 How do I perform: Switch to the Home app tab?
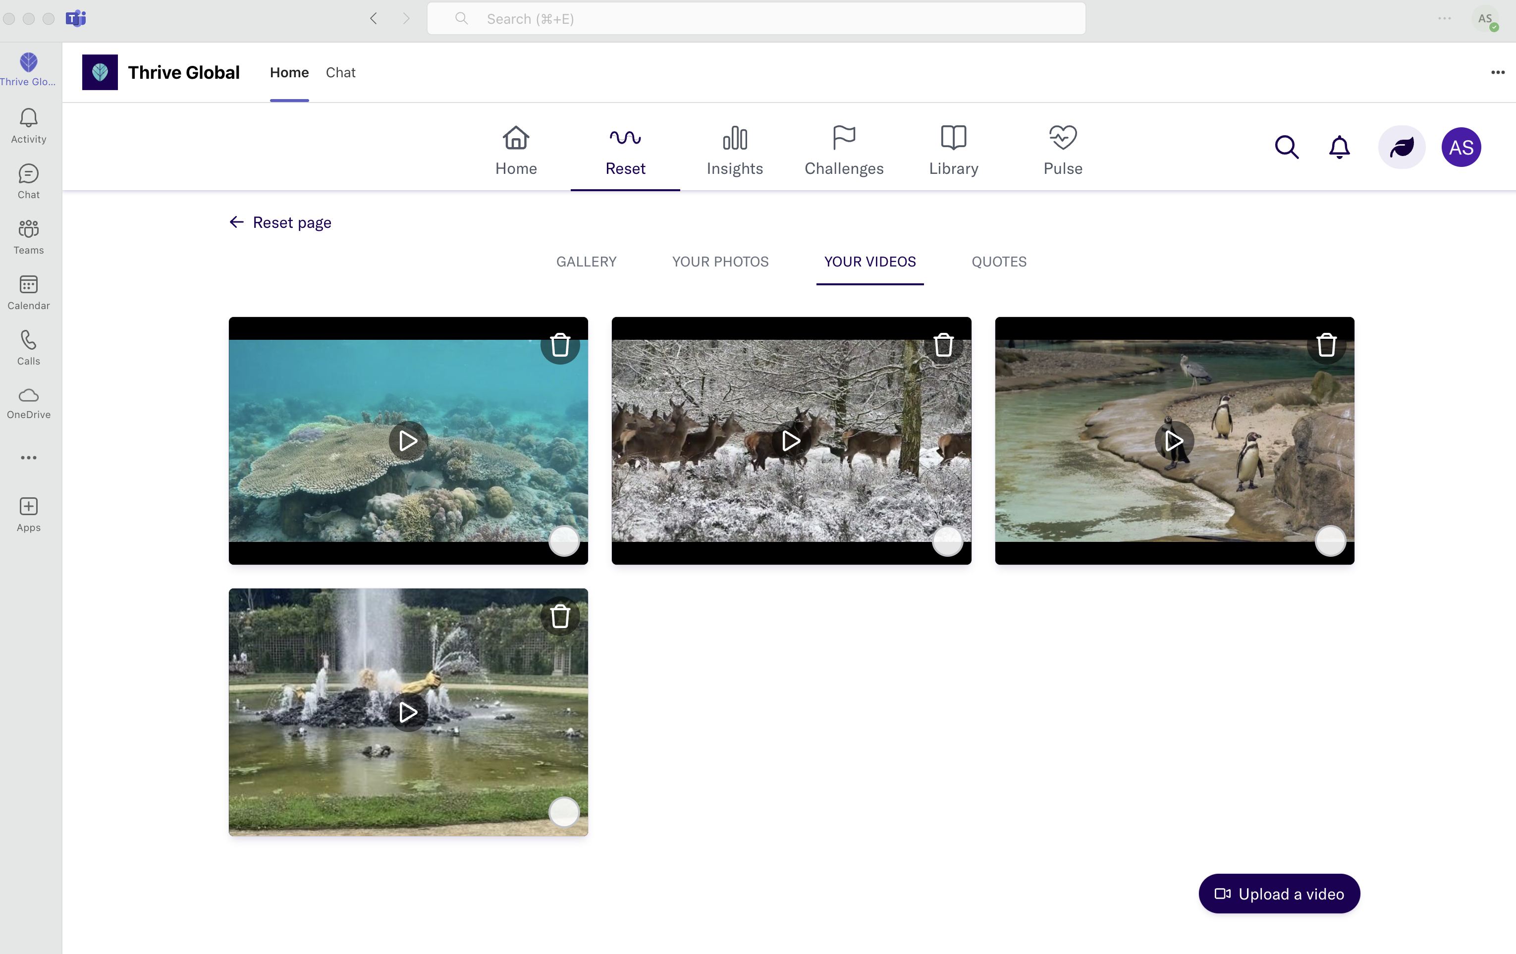pyautogui.click(x=289, y=72)
